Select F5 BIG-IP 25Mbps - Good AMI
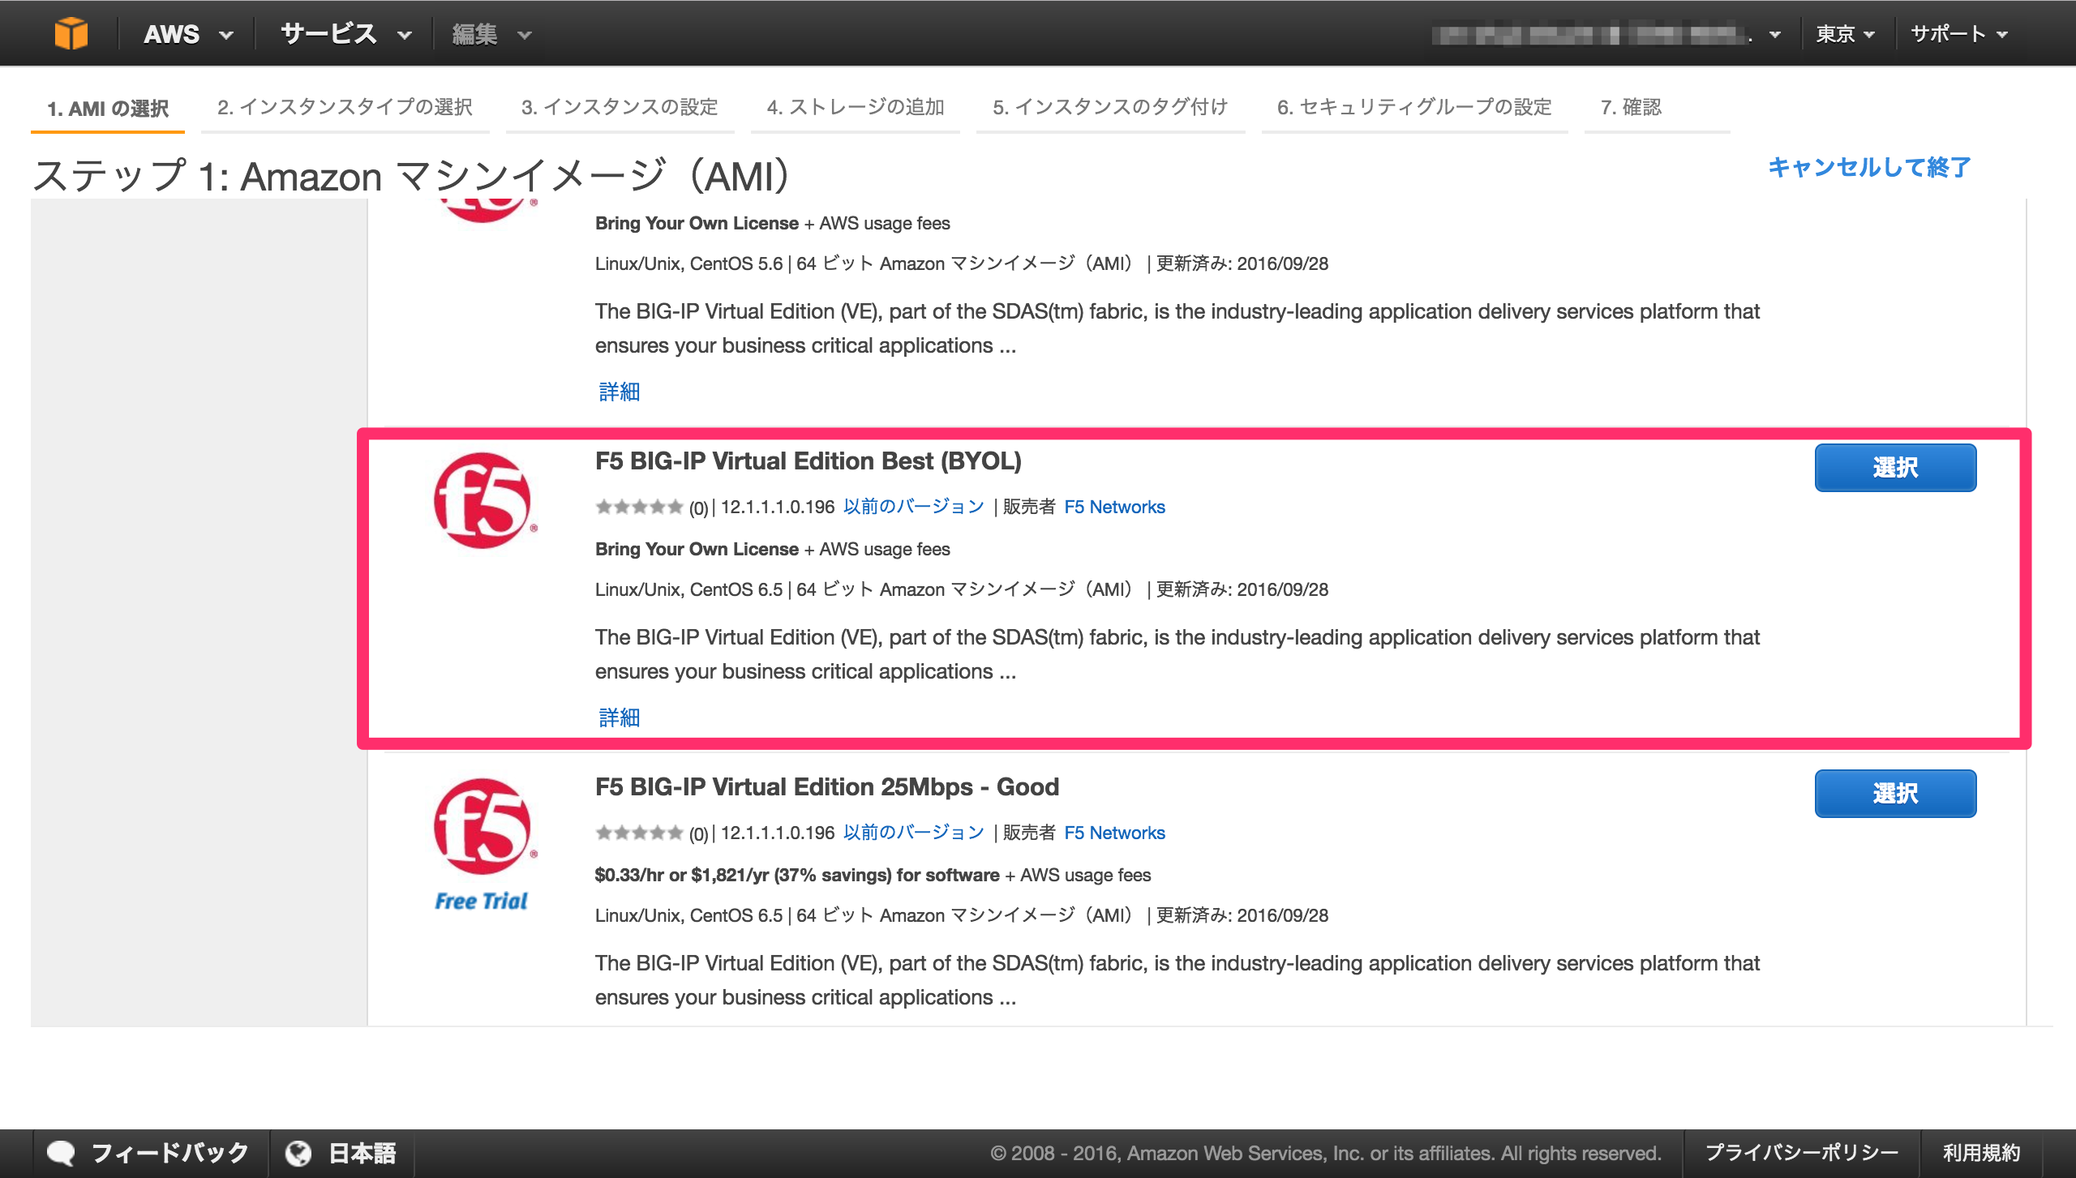This screenshot has width=2076, height=1178. point(1895,794)
